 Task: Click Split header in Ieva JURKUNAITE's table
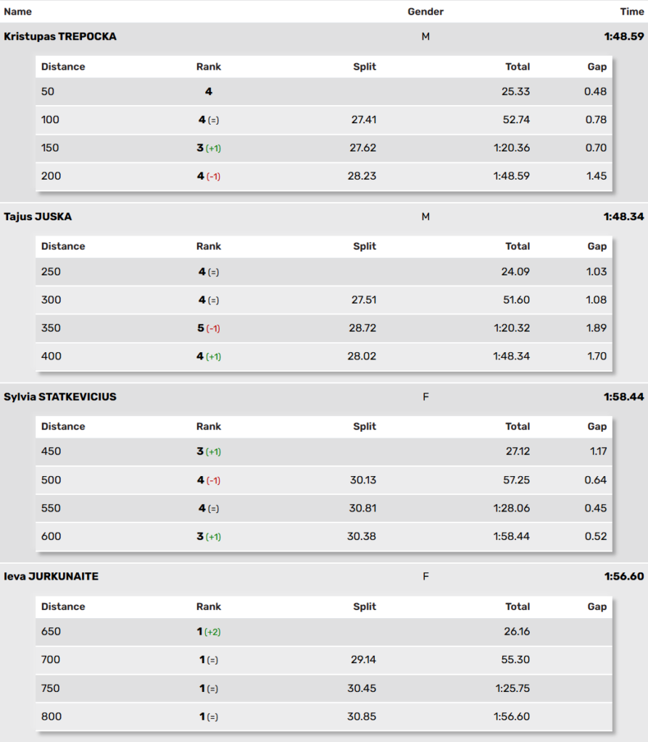click(365, 606)
